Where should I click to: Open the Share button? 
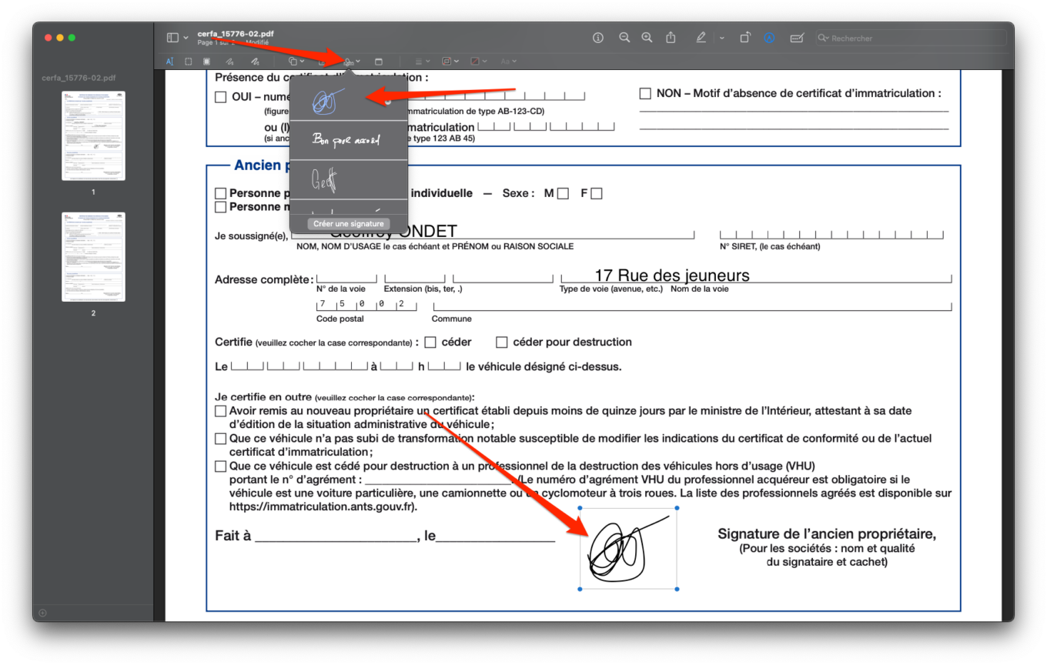[671, 37]
